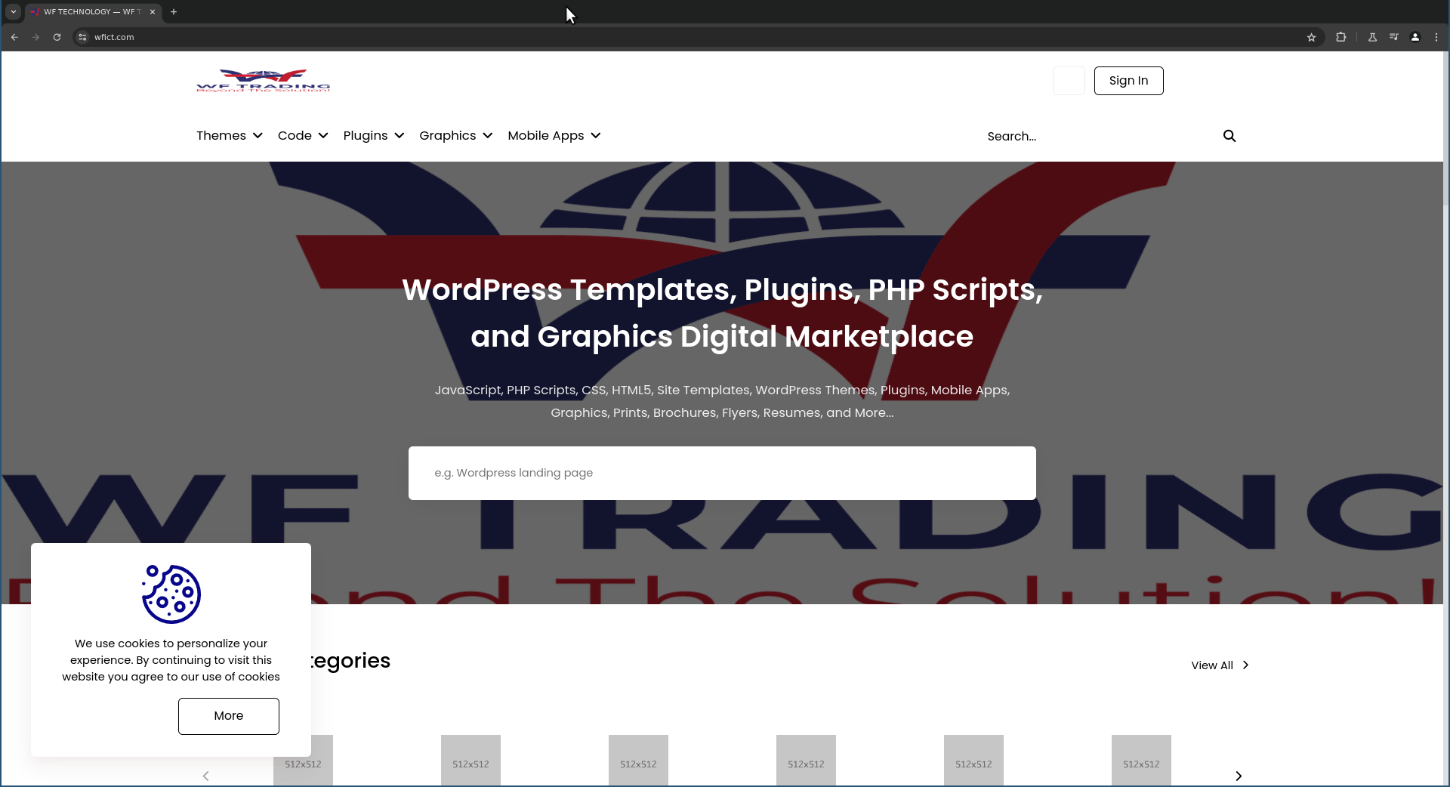Open the media controls icon in toolbar
Viewport: 1450px width, 787px height.
(x=1394, y=37)
